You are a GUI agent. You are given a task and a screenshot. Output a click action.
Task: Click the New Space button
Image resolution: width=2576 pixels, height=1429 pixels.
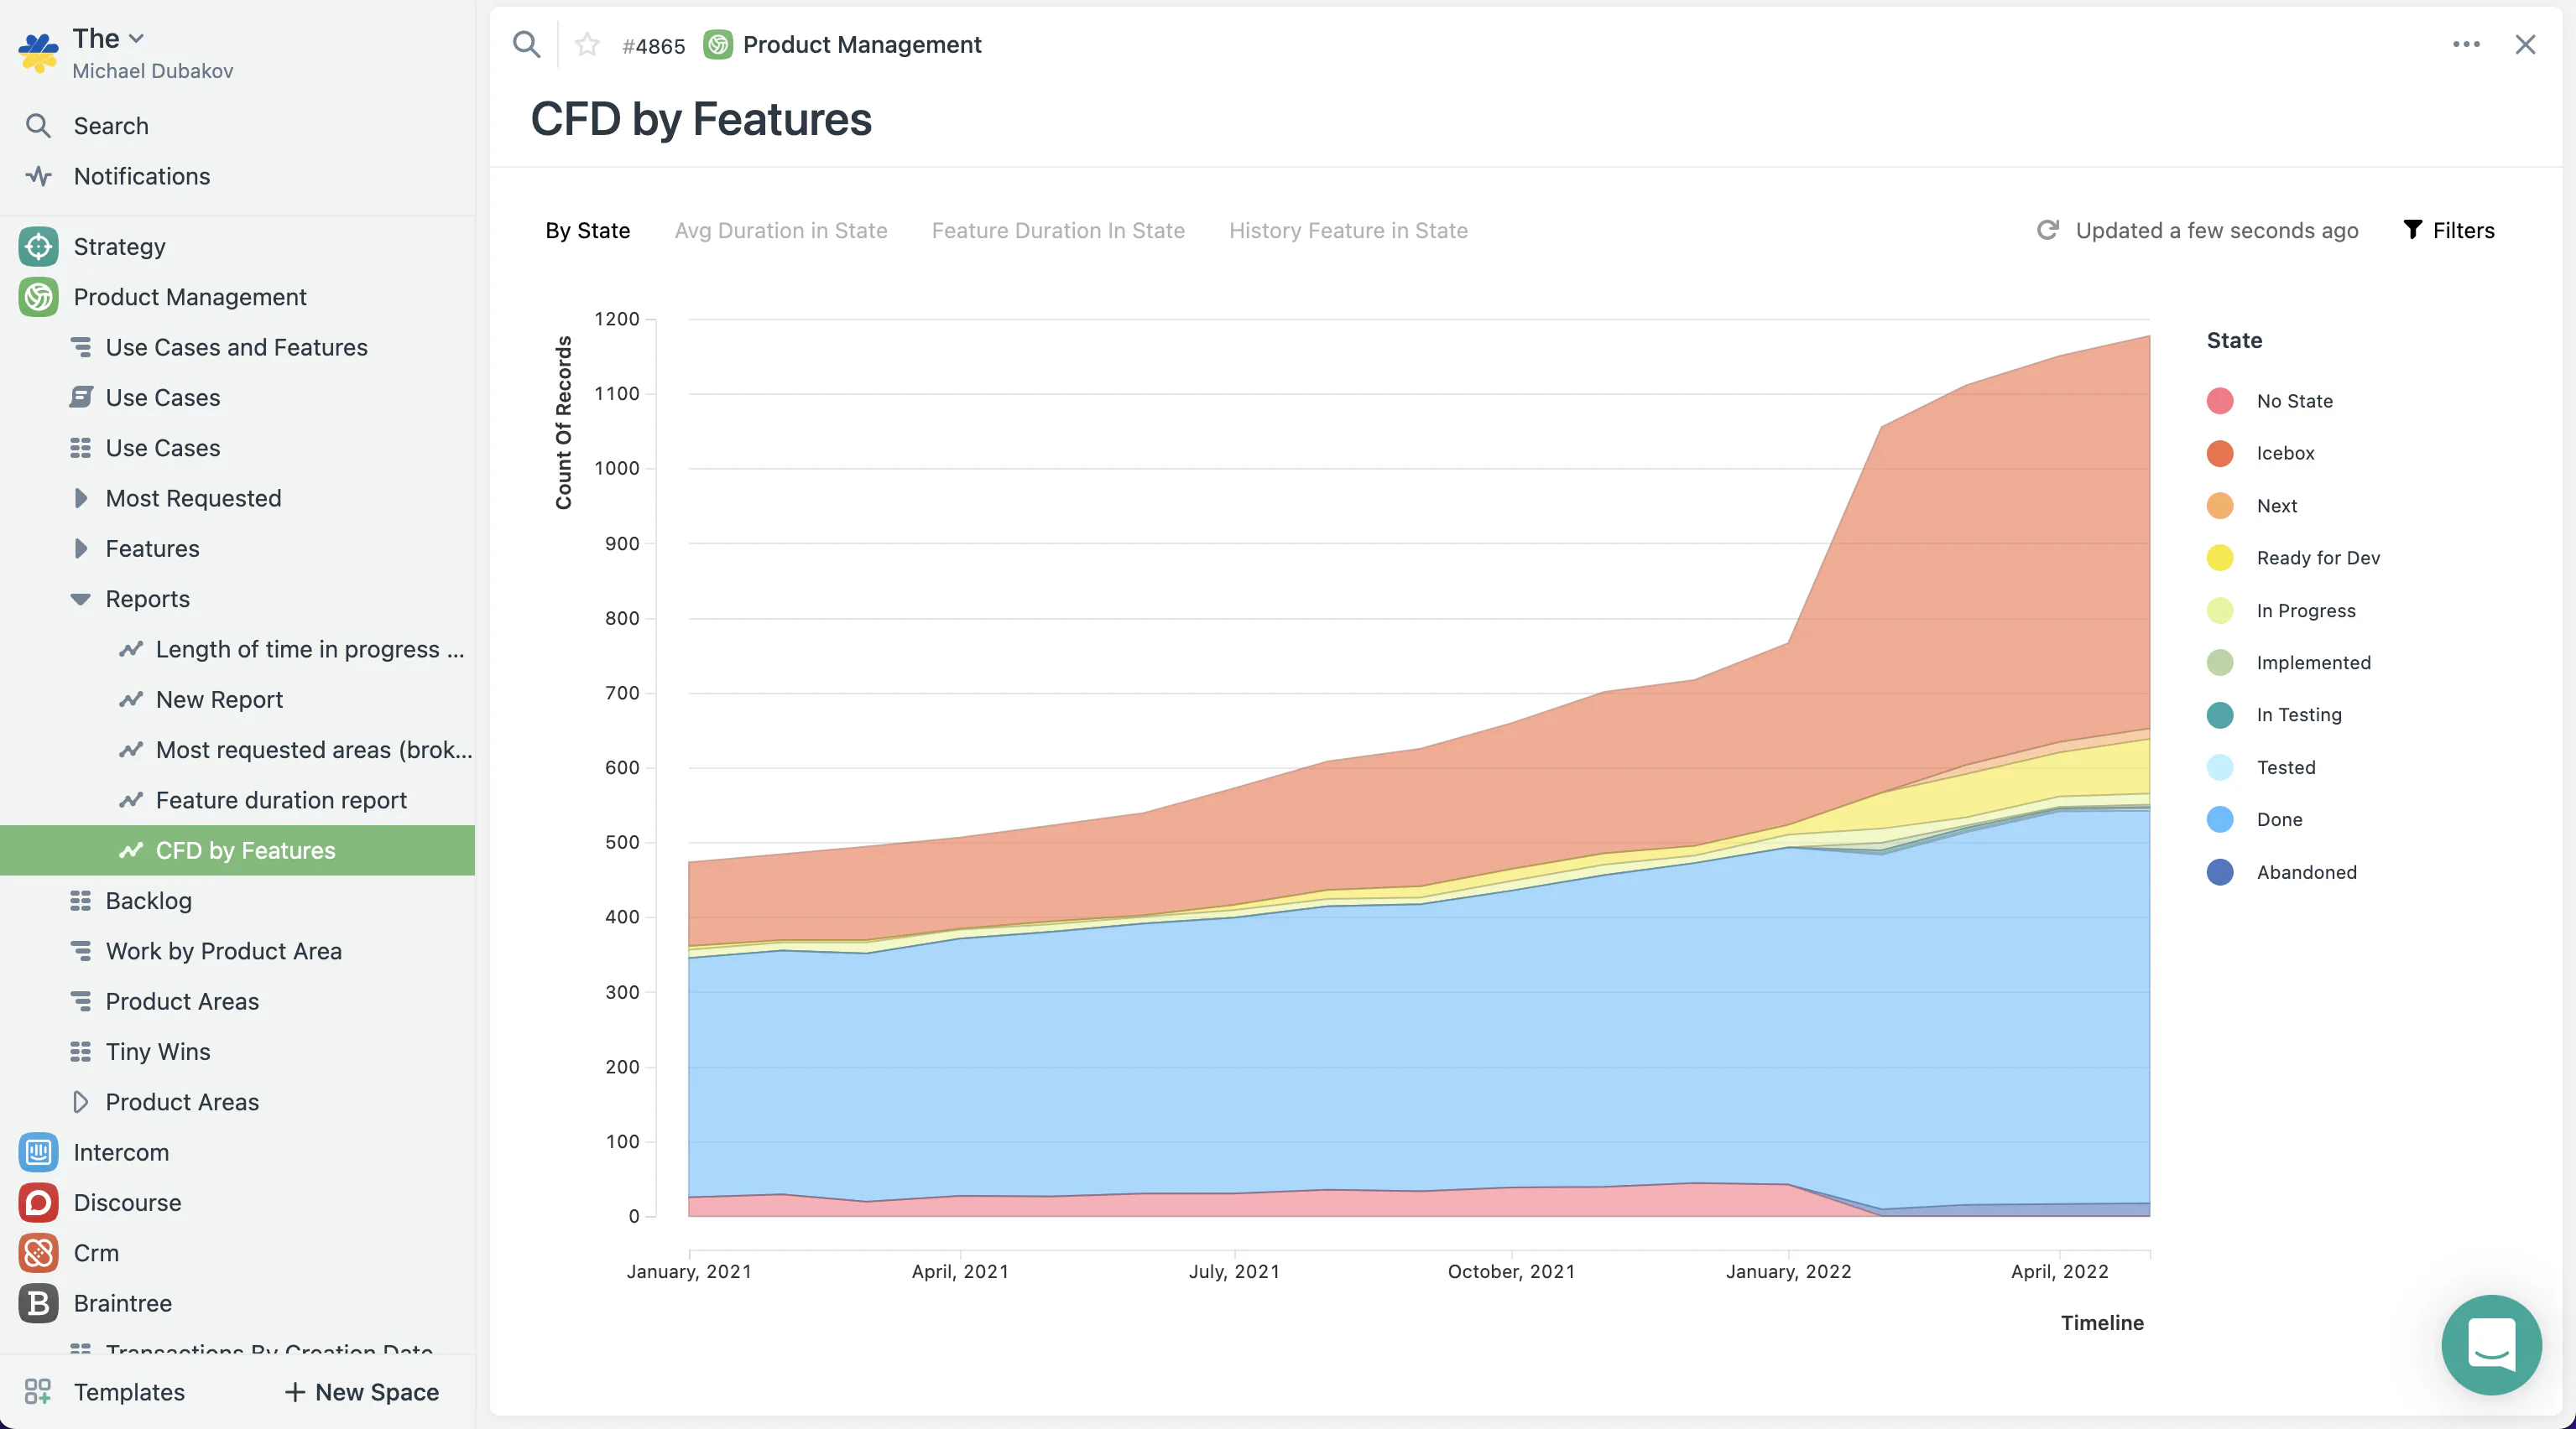coord(362,1391)
